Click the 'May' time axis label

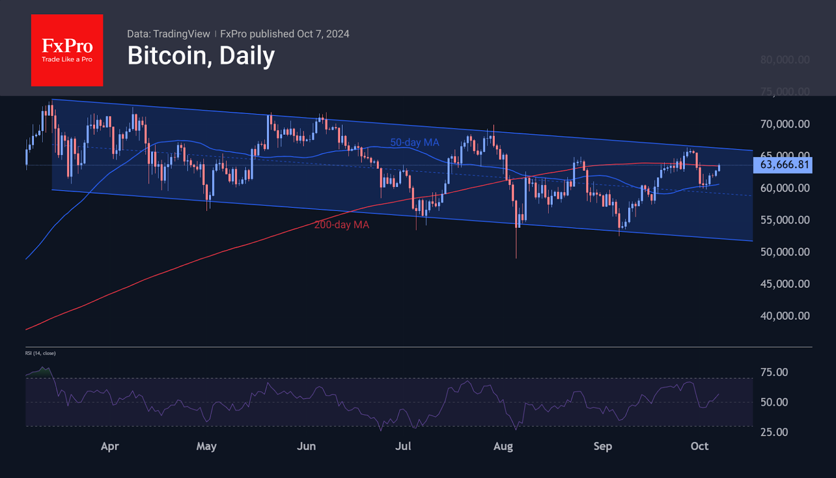coord(206,447)
